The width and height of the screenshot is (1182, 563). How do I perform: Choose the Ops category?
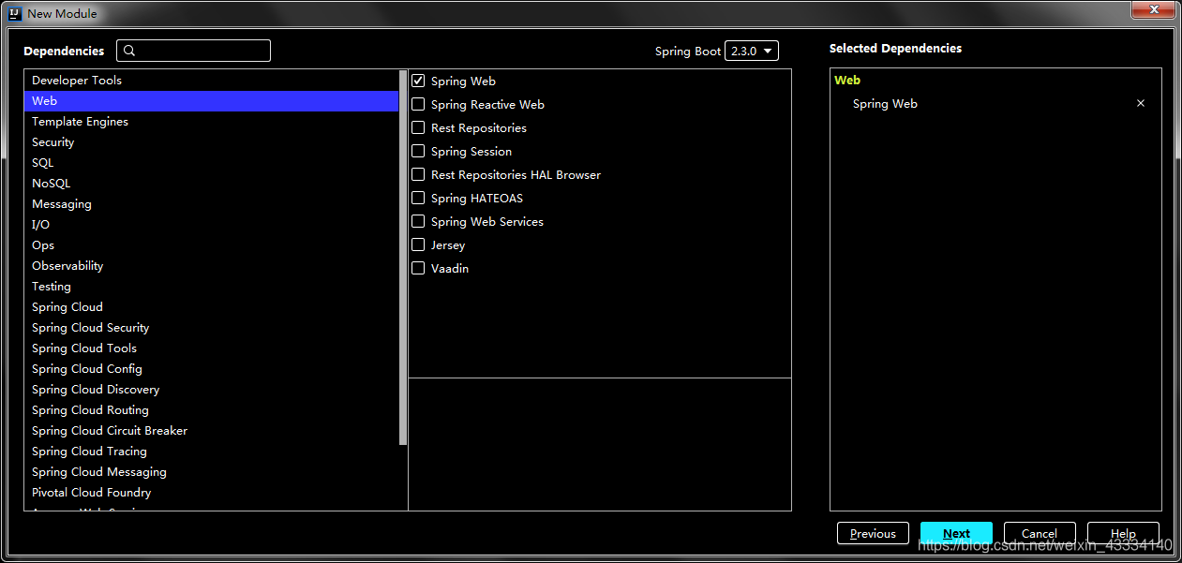click(x=212, y=245)
